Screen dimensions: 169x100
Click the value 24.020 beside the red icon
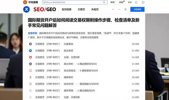(x=135, y=57)
